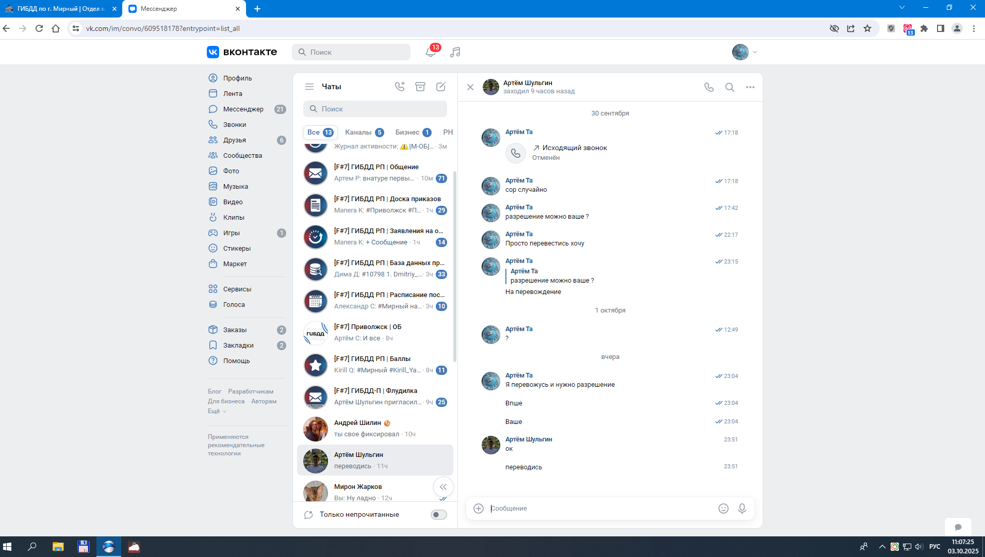Screen dimensions: 985x557
Task: Start a new call from Chats header
Action: coord(400,87)
